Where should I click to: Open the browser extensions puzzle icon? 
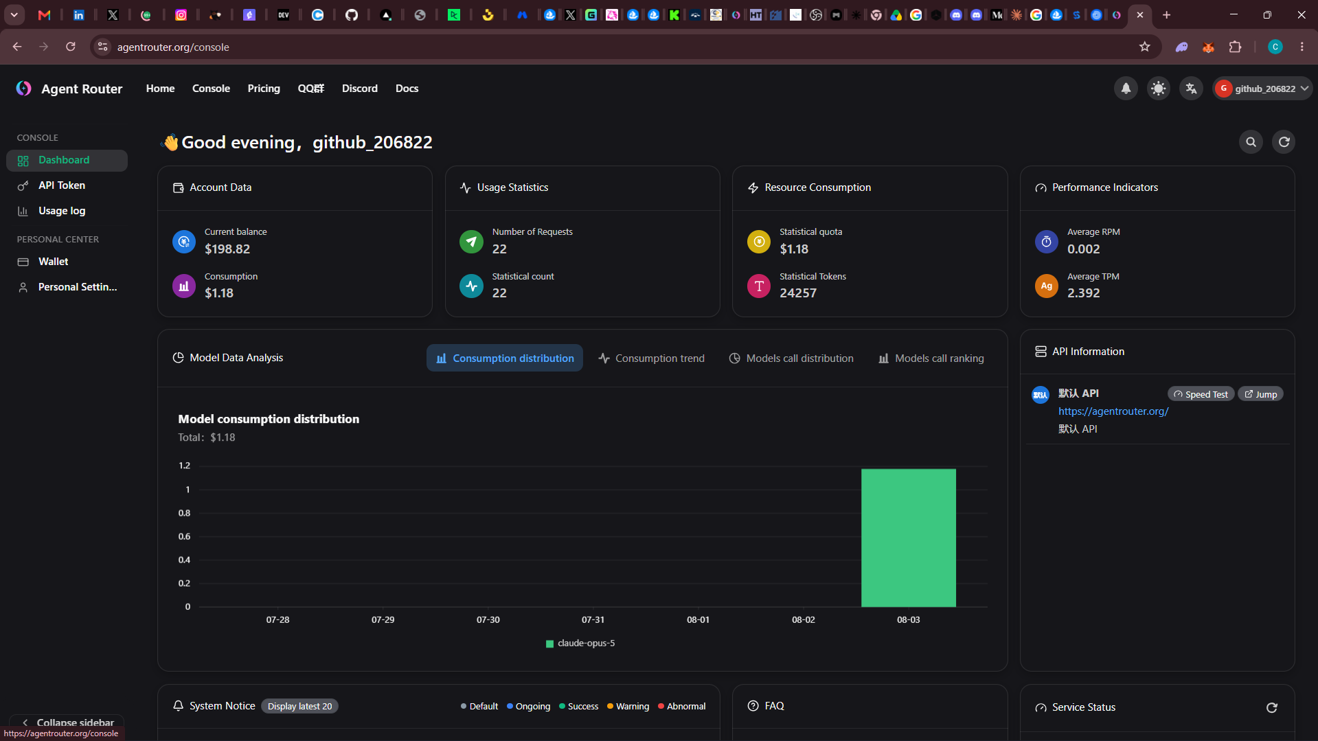(x=1235, y=47)
